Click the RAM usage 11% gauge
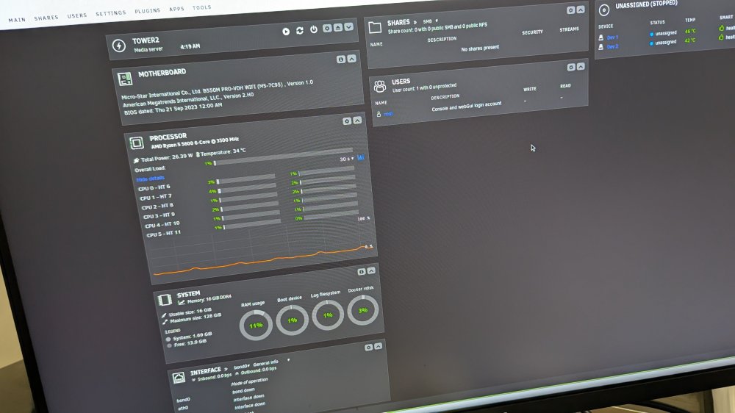This screenshot has height=413, width=735. [256, 325]
